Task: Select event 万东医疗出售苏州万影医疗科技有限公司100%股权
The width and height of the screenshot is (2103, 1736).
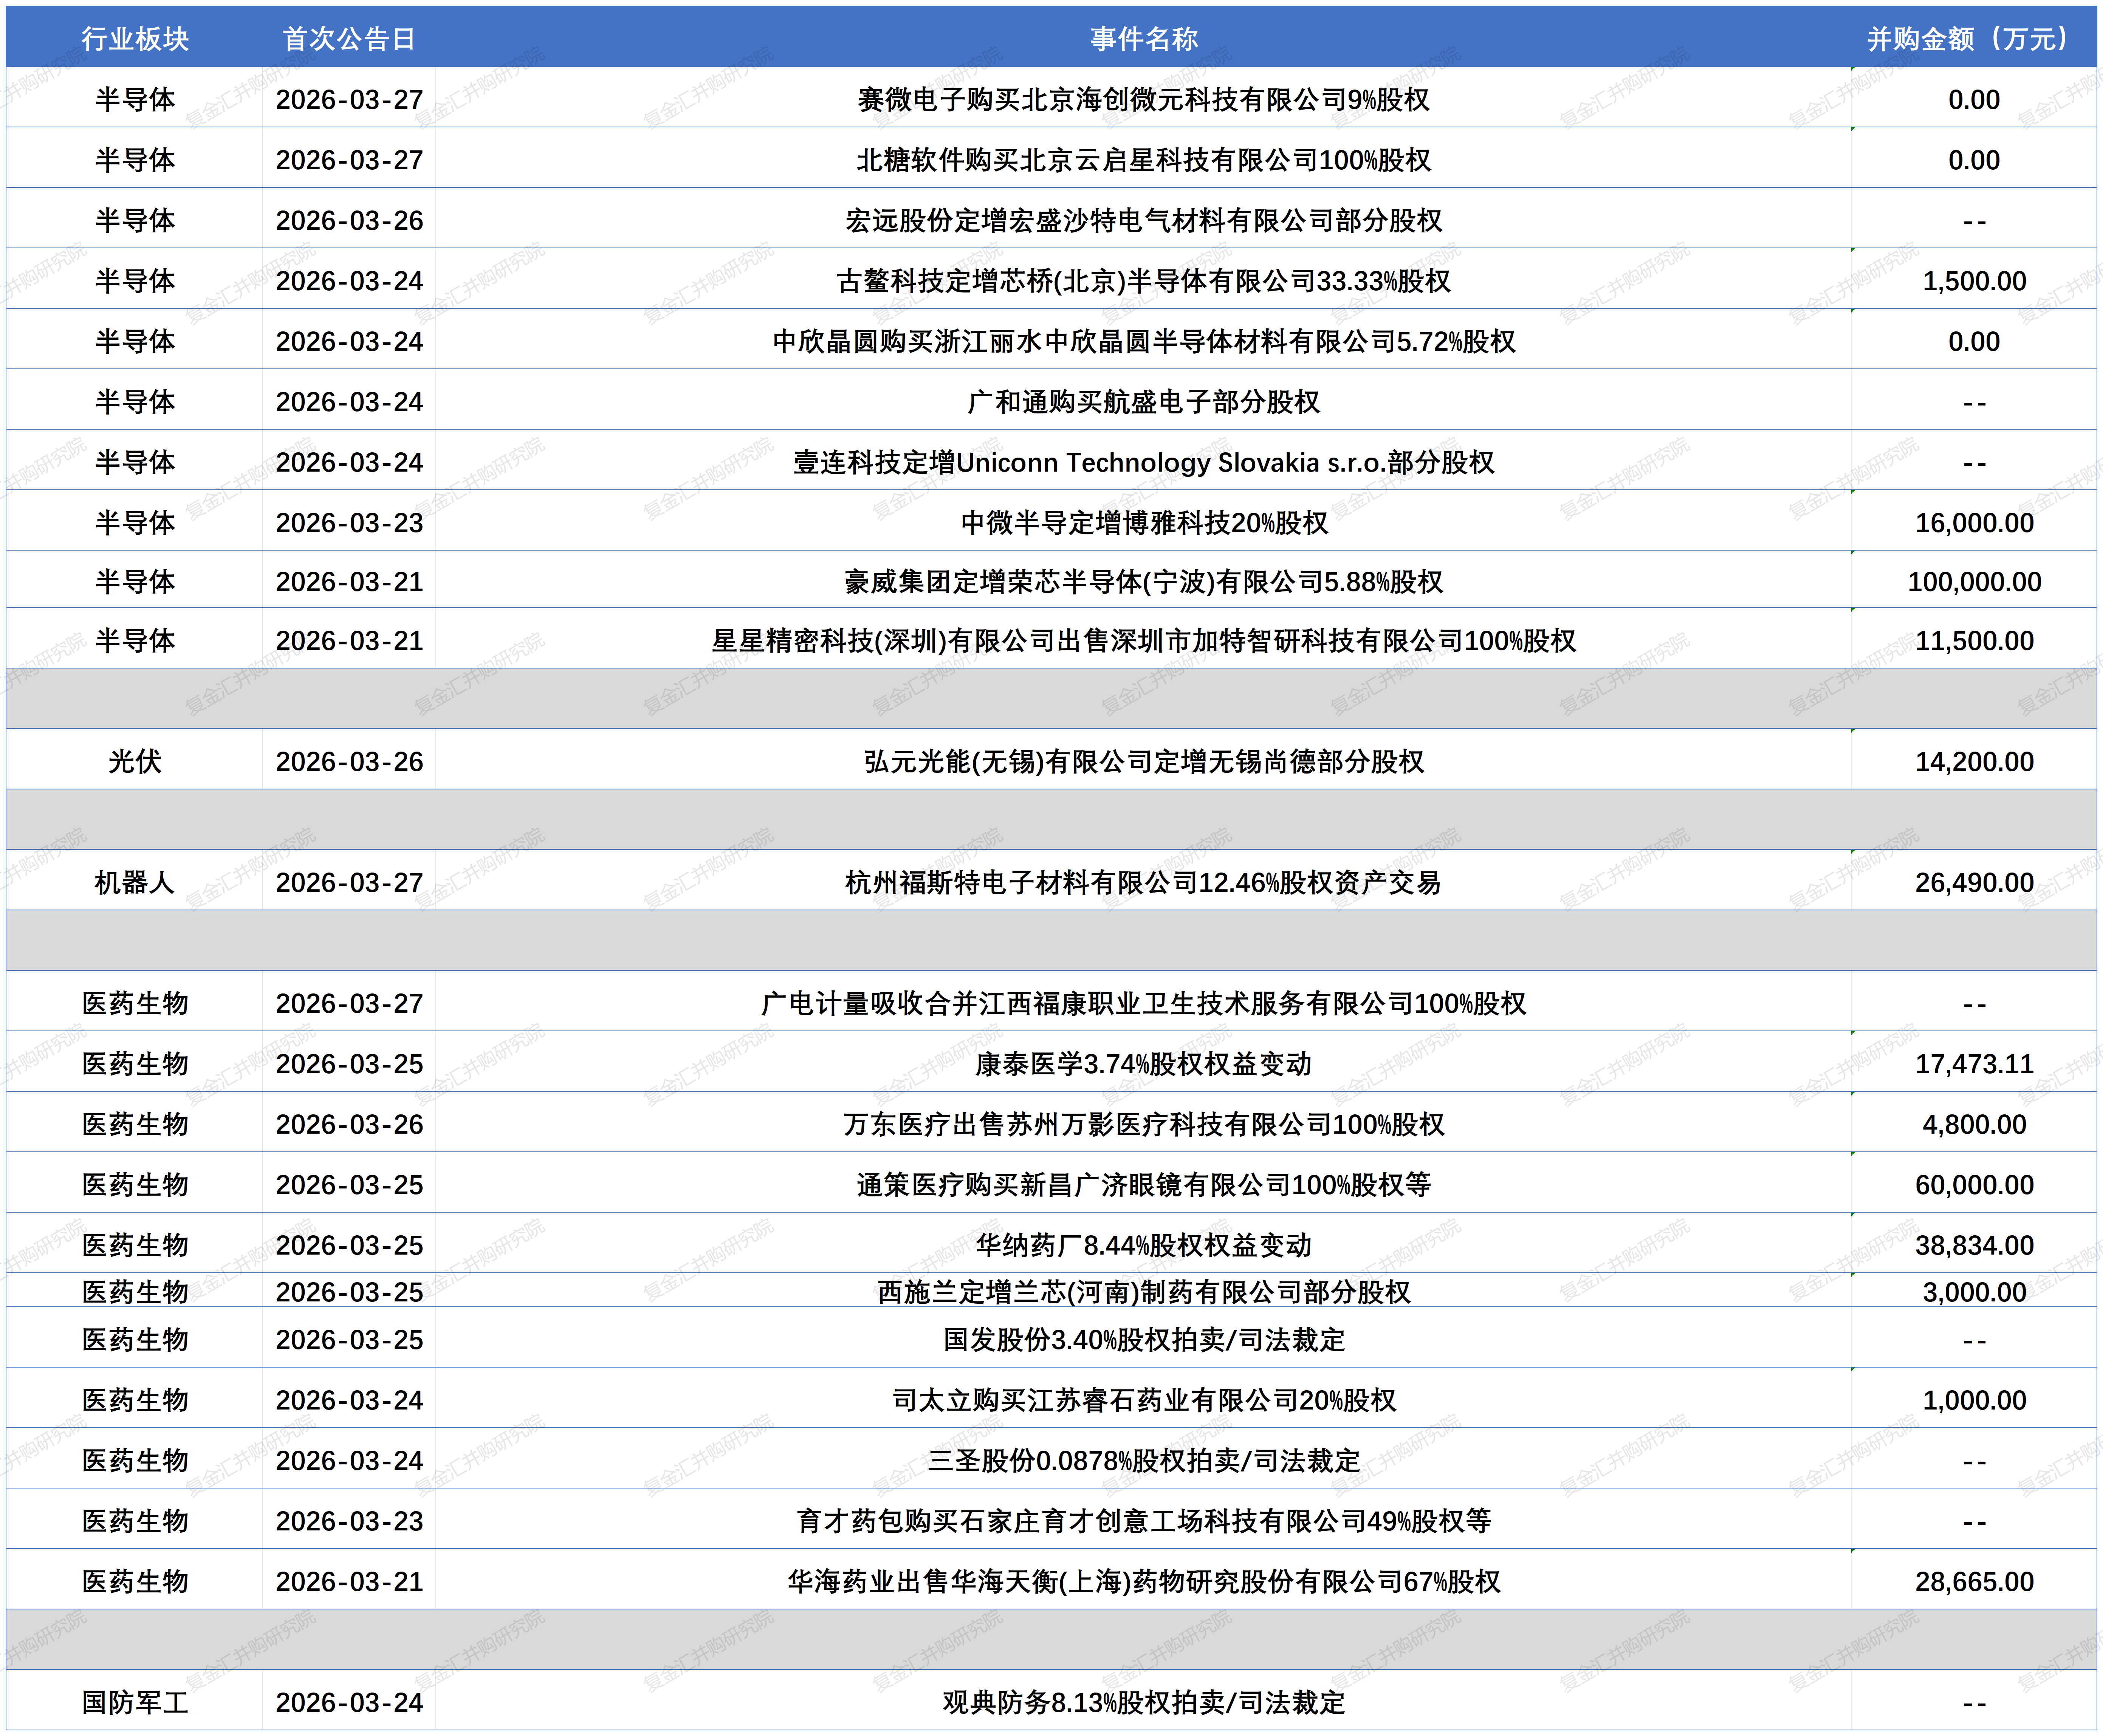Action: (1144, 1125)
